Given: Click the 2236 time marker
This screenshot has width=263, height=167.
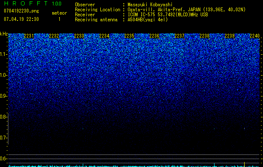Looking at the screenshot, I should tap(154, 36).
